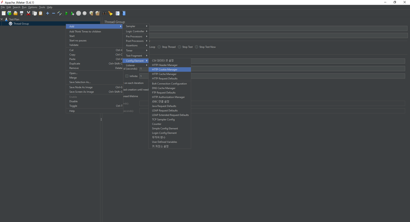Click the Open file folder icon
410x222 pixels.
click(x=15, y=13)
